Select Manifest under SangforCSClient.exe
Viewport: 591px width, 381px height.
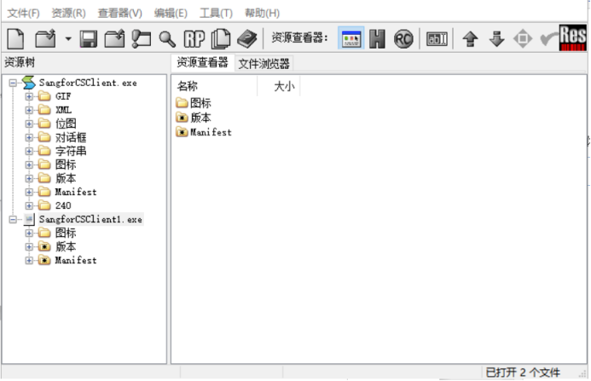click(76, 192)
